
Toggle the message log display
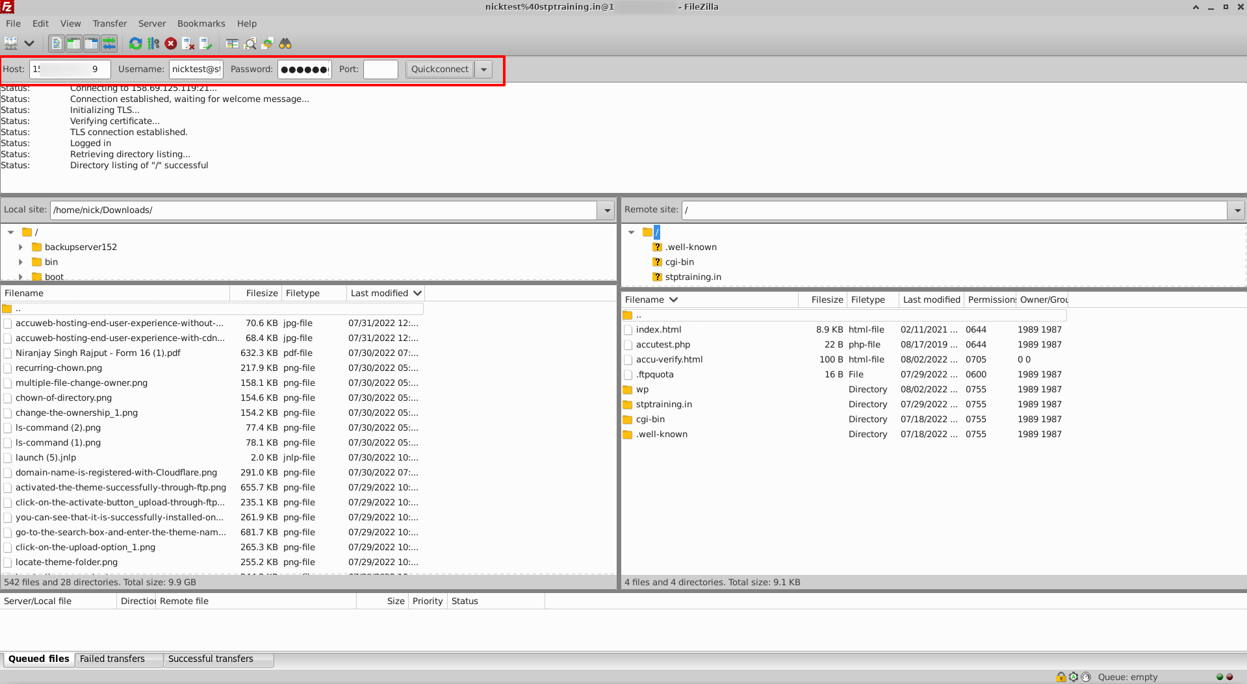pyautogui.click(x=57, y=44)
